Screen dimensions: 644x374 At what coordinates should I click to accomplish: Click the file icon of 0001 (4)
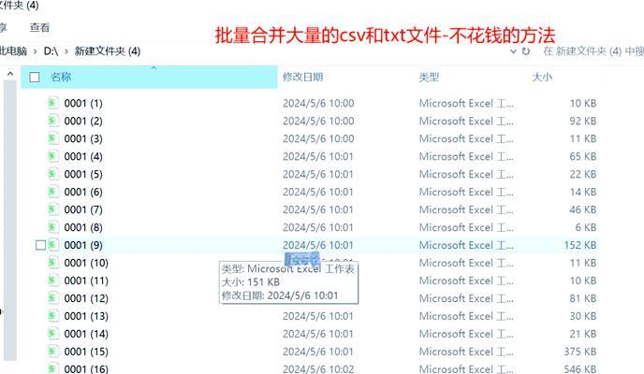53,156
